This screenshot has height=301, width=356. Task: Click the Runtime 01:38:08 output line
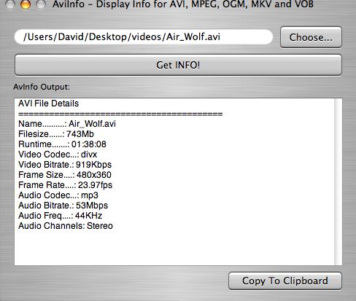pos(62,144)
